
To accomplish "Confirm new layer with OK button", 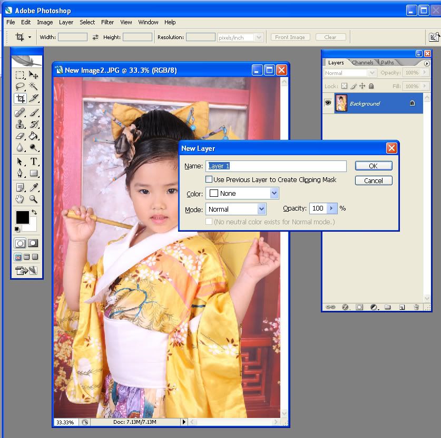I will pos(373,166).
